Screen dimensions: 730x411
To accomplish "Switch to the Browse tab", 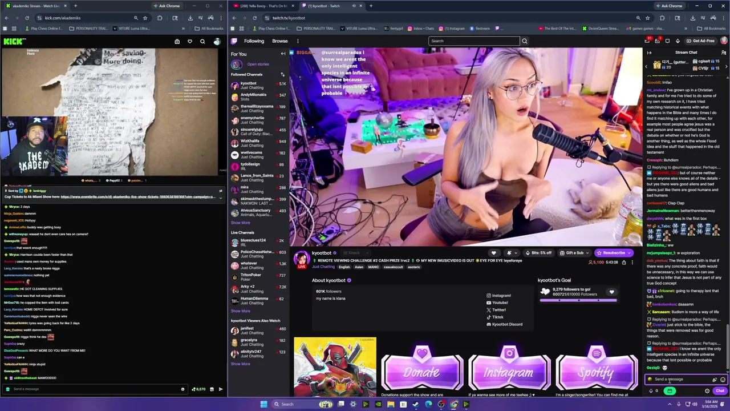I will point(280,41).
